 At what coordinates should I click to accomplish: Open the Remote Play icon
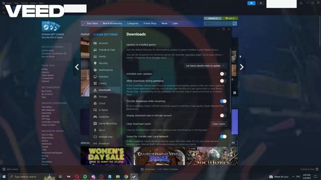point(95,136)
